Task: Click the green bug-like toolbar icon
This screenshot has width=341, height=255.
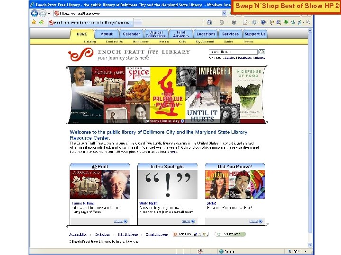Action: pos(286,22)
